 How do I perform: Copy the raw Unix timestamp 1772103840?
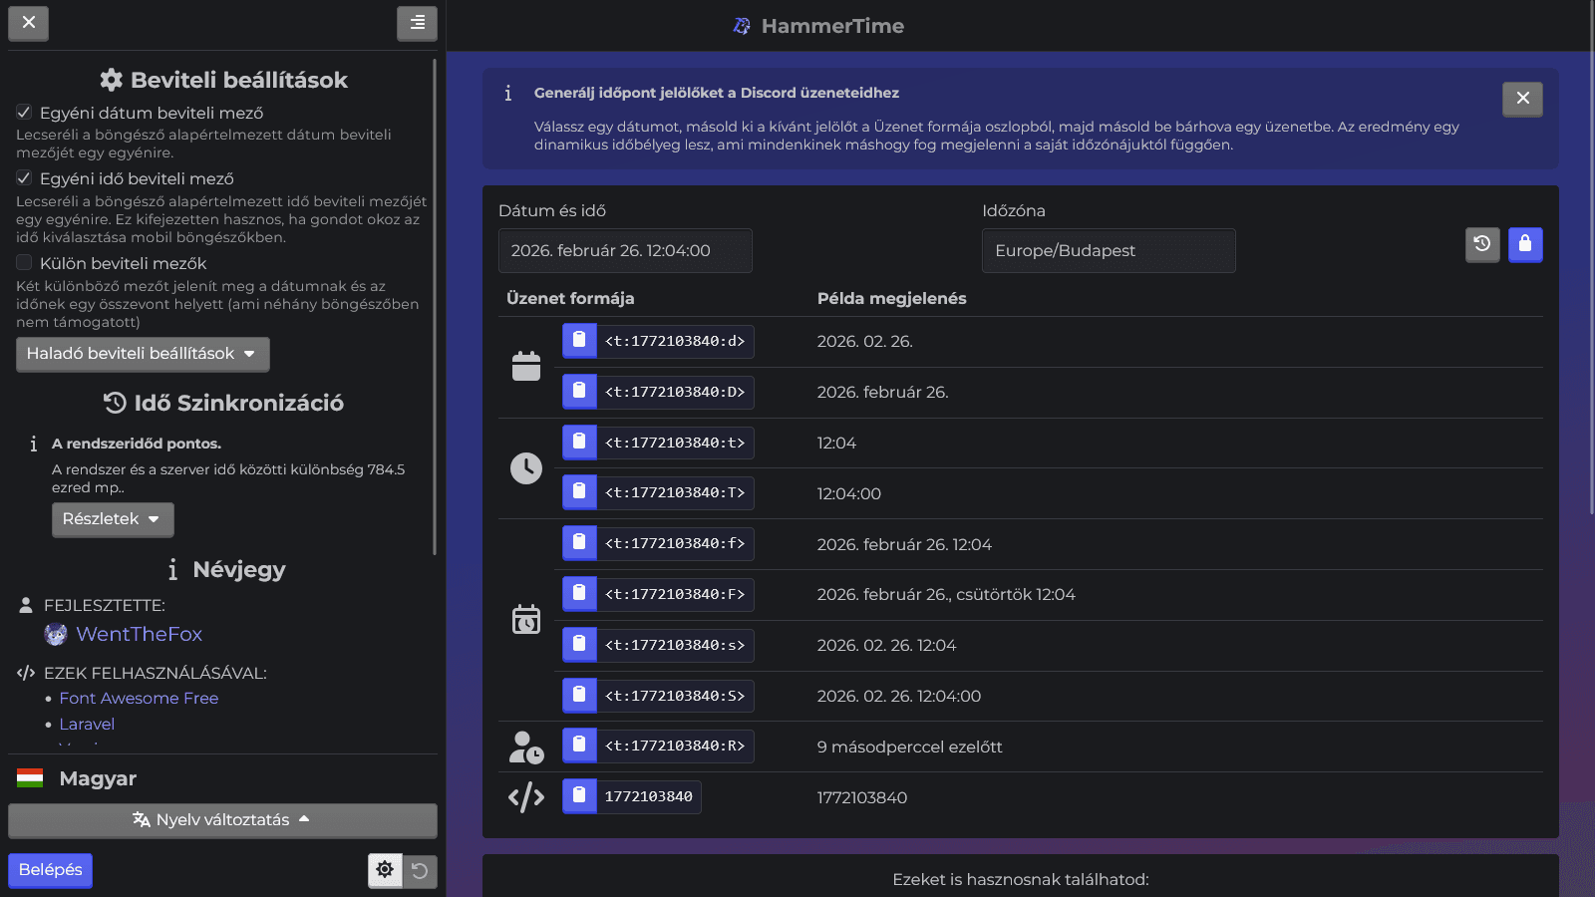click(578, 796)
